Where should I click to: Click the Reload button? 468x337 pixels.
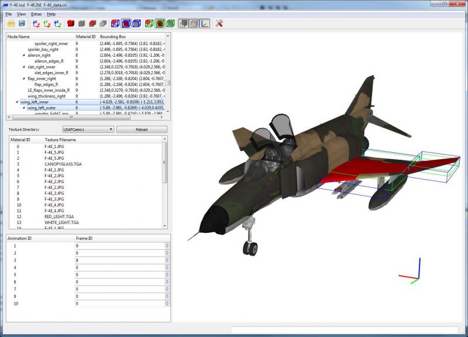(x=142, y=129)
